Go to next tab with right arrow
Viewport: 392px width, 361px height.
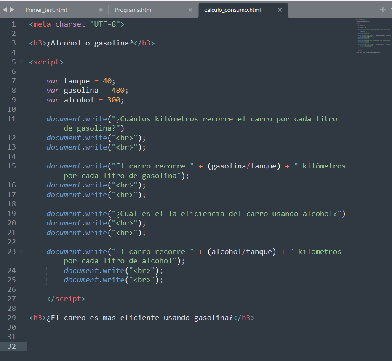[12, 10]
